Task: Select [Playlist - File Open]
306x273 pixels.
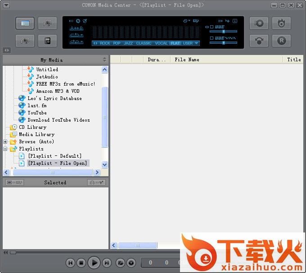Action: [58, 163]
